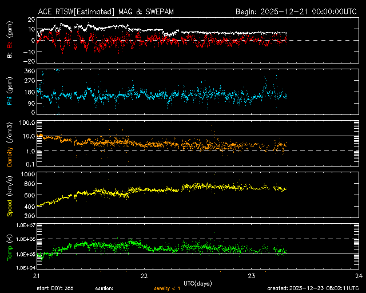
Task: Click the day 21 x-axis tick label
Action: click(x=37, y=275)
